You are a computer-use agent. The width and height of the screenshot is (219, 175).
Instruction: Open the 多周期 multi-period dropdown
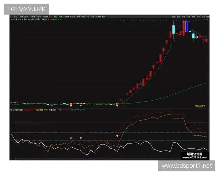(x=98, y=16)
